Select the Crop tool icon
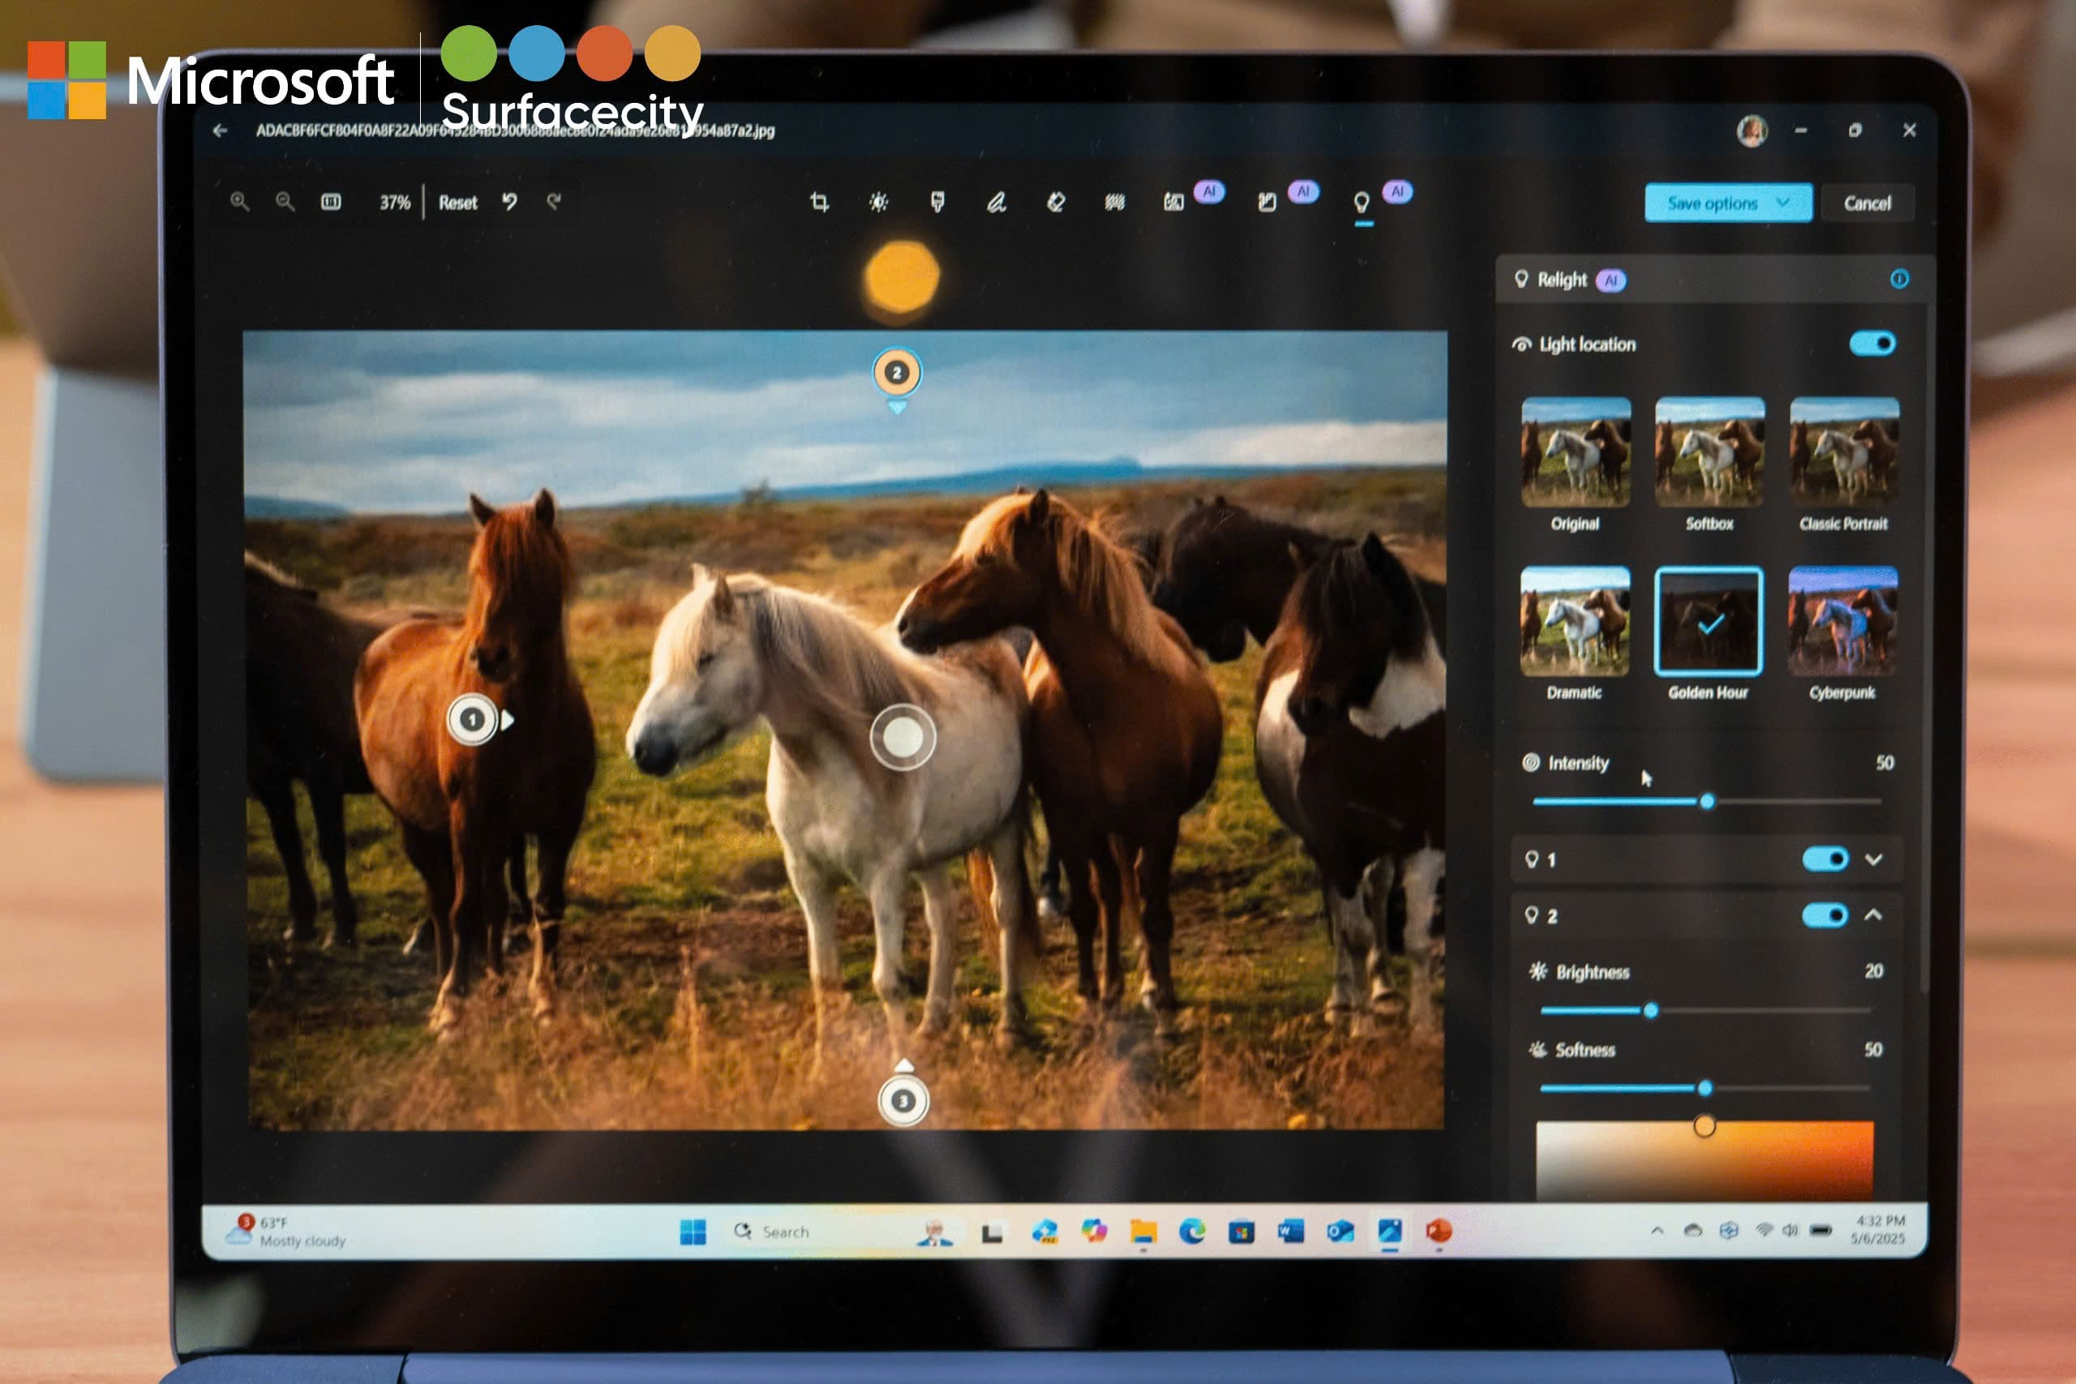2076x1384 pixels. (819, 203)
